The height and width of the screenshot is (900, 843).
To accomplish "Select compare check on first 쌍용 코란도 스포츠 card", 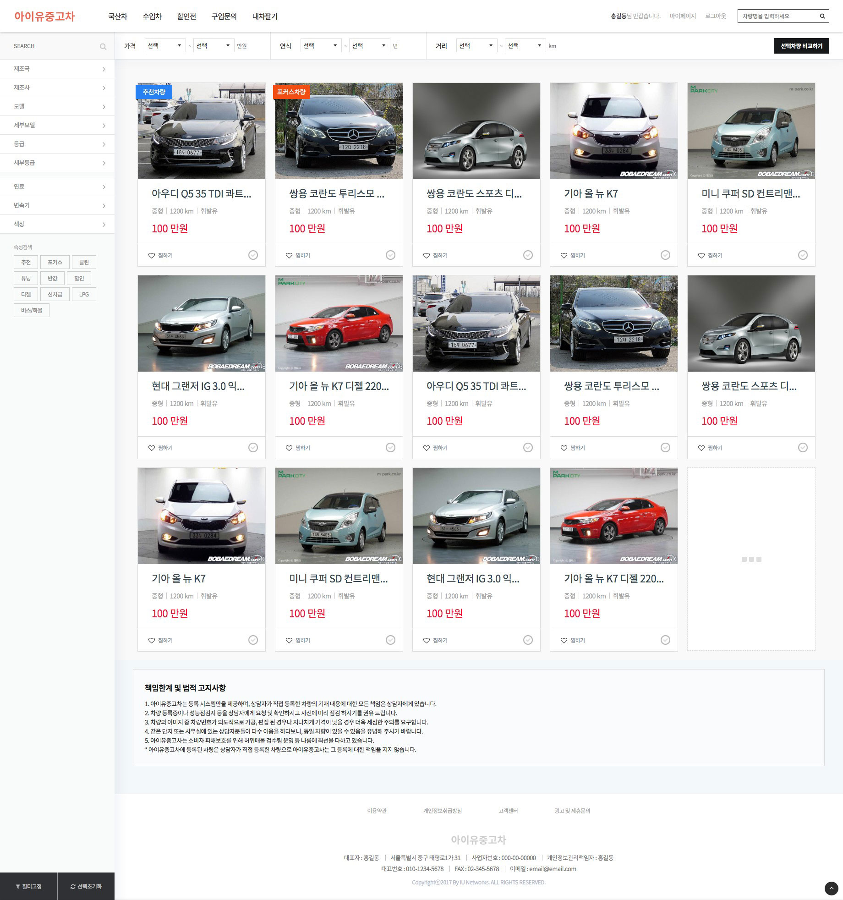I will pos(528,255).
